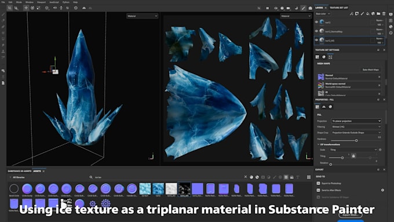Click Send to After Effects
Viewport: 394px width, 222px height.
331,190
